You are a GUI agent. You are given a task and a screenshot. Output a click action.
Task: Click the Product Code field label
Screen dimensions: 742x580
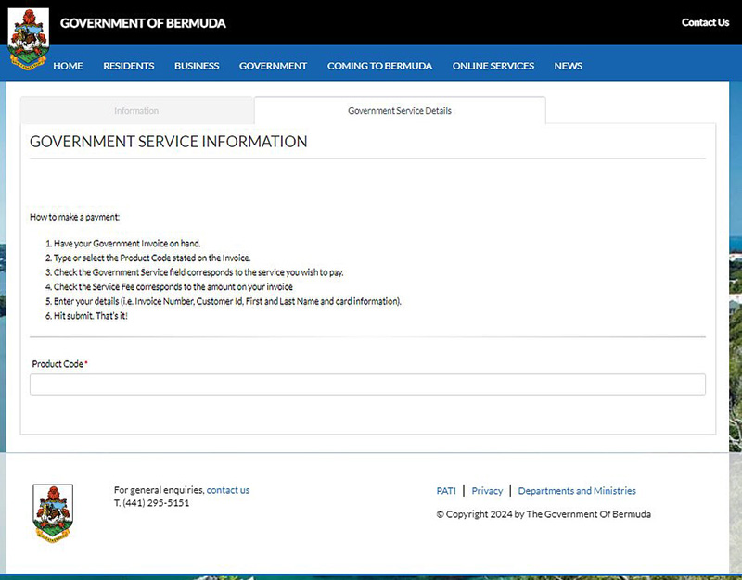tap(58, 364)
